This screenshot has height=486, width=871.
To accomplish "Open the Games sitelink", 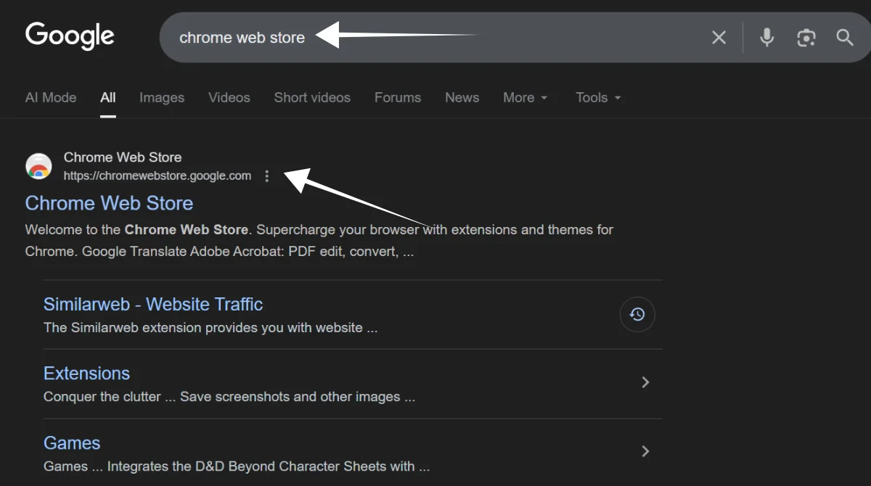I will click(x=72, y=443).
